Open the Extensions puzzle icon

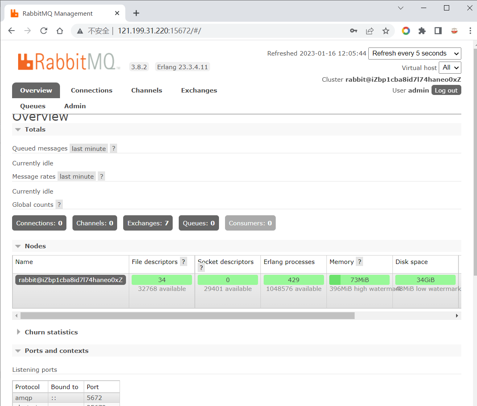coord(422,31)
